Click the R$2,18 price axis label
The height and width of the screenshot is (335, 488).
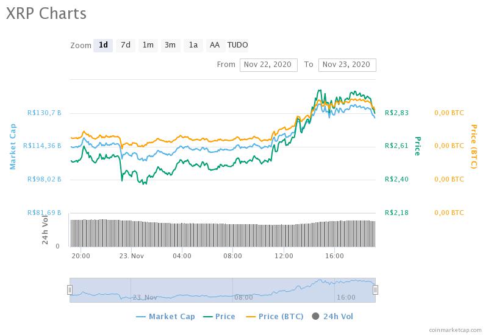pyautogui.click(x=396, y=213)
